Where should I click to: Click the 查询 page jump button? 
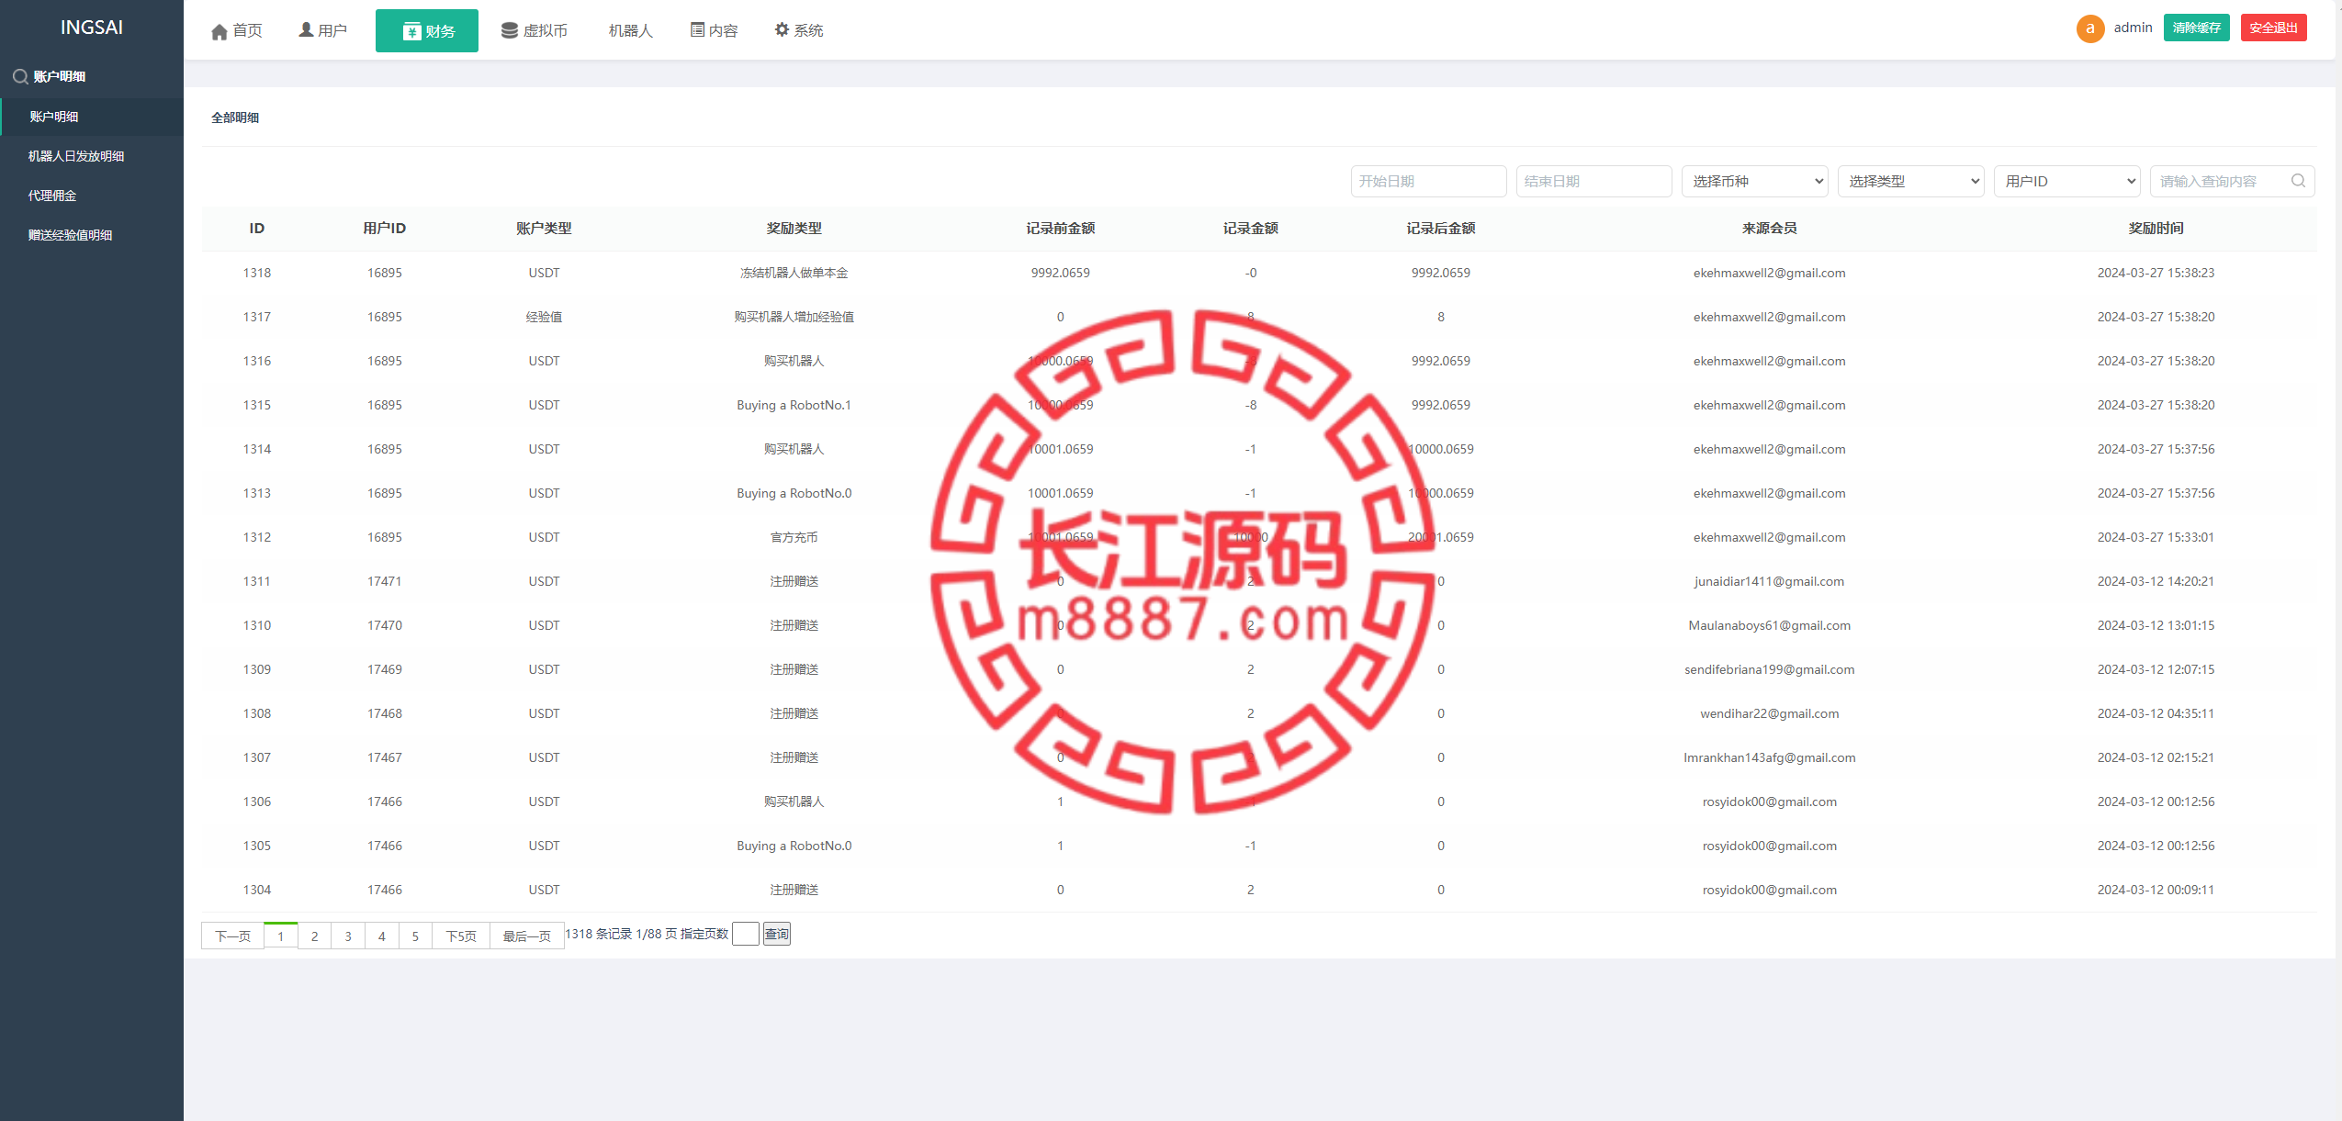776,934
